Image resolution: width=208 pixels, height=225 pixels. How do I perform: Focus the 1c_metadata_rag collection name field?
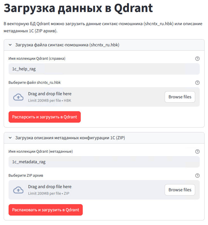pyautogui.click(x=104, y=162)
